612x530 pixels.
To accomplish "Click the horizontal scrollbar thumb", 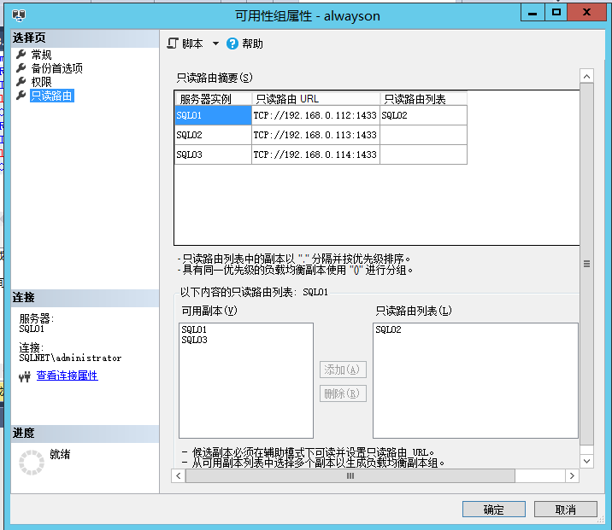I will tap(350, 476).
